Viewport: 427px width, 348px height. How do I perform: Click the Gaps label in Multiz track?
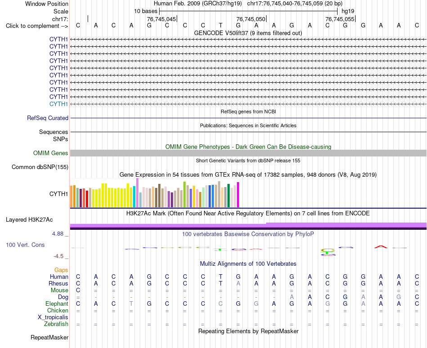(x=61, y=270)
